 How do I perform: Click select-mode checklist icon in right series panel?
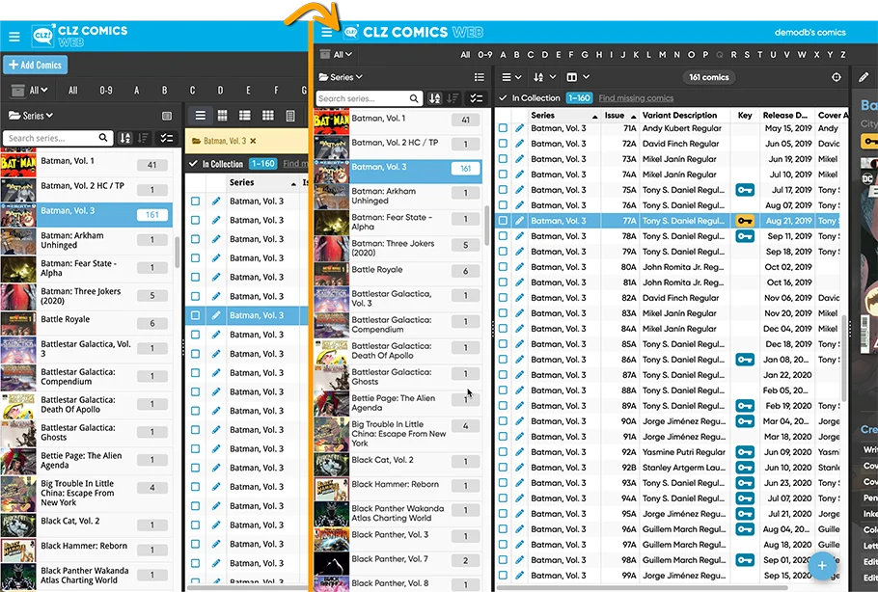click(477, 98)
